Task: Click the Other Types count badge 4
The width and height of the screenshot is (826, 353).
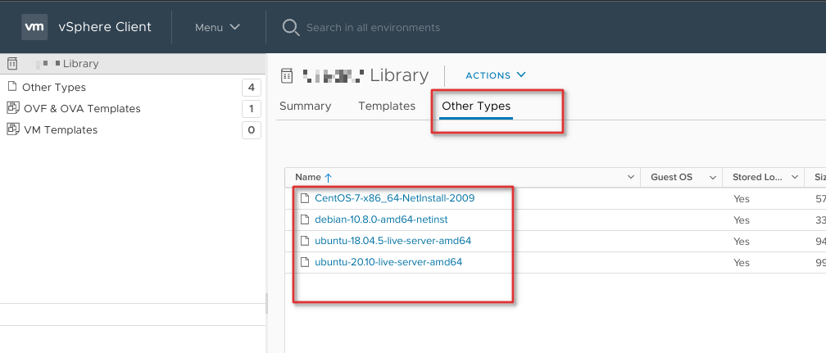Action: (252, 88)
